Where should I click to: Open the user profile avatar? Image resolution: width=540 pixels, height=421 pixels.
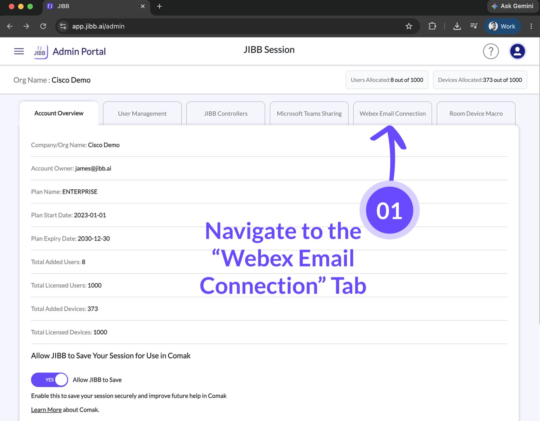click(x=517, y=51)
